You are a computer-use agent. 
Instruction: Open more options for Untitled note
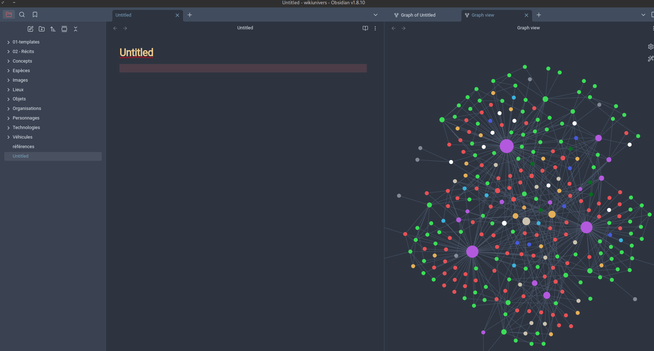[375, 28]
